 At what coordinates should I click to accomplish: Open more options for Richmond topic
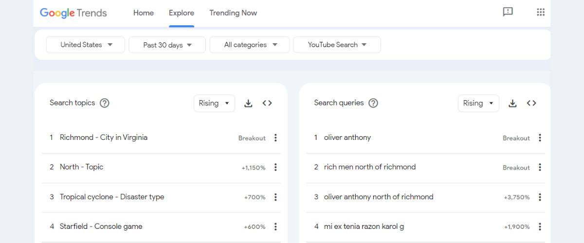click(x=275, y=138)
